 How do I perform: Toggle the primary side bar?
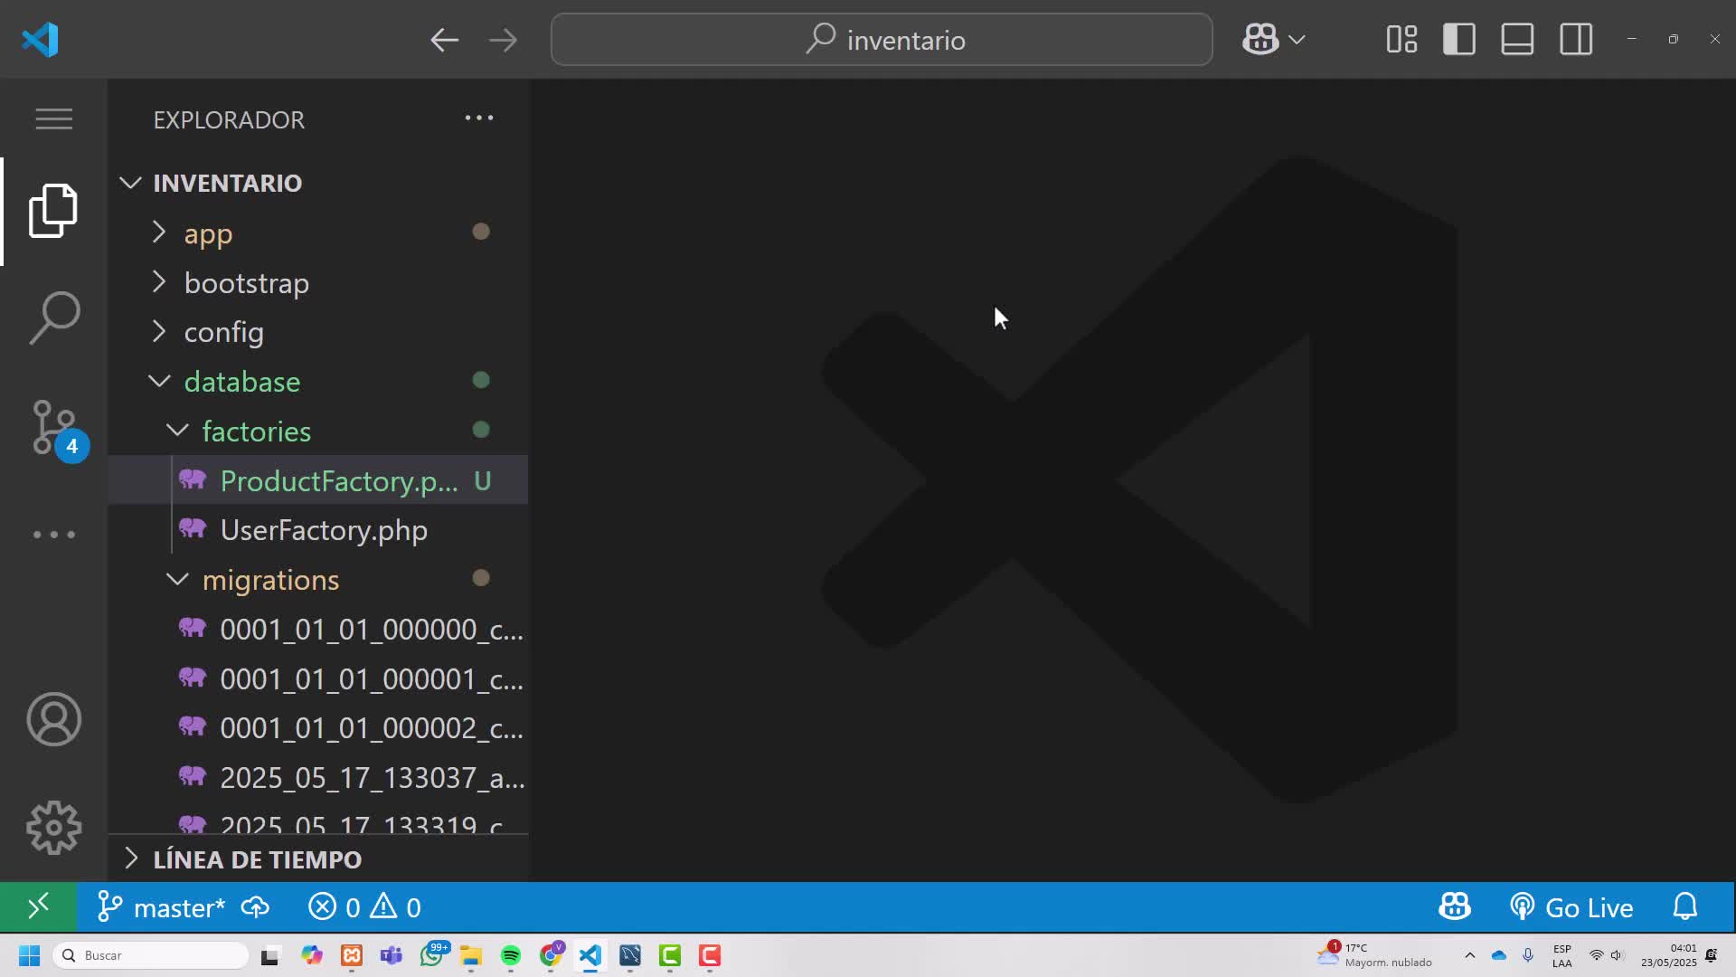coord(1459,40)
